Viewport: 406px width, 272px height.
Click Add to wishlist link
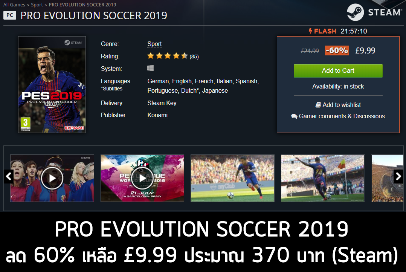point(342,105)
